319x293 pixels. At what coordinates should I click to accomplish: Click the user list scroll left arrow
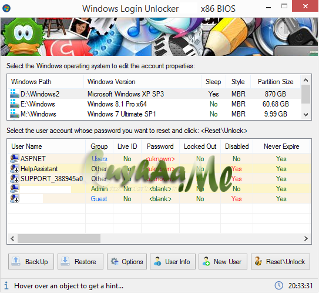coord(12,238)
